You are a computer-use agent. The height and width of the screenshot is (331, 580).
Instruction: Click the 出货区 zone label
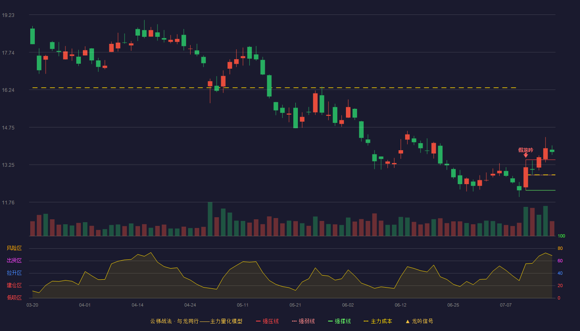pyautogui.click(x=14, y=261)
